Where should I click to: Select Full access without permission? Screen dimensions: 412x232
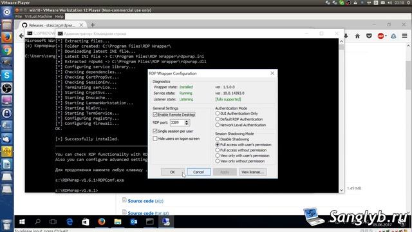coord(218,150)
